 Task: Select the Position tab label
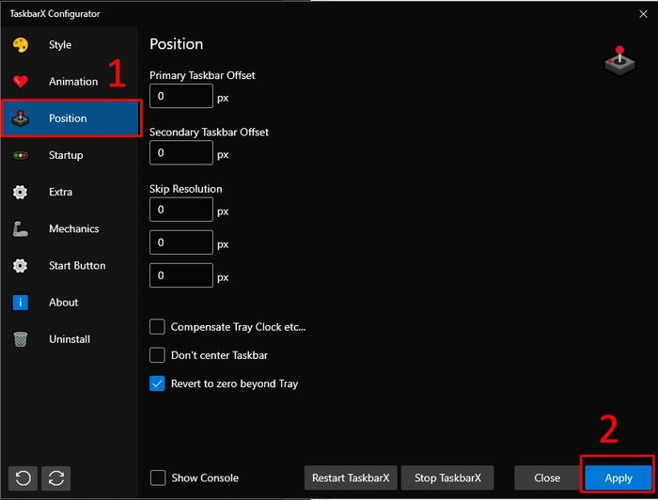pyautogui.click(x=68, y=118)
